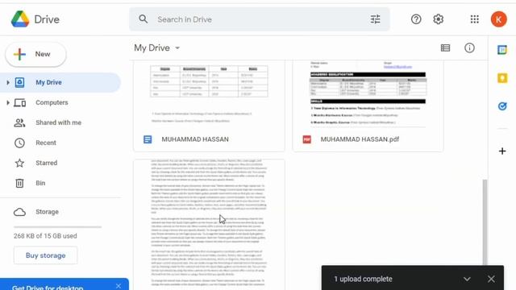Image resolution: width=516 pixels, height=290 pixels.
Task: Collapse the upload complete panel
Action: click(467, 280)
